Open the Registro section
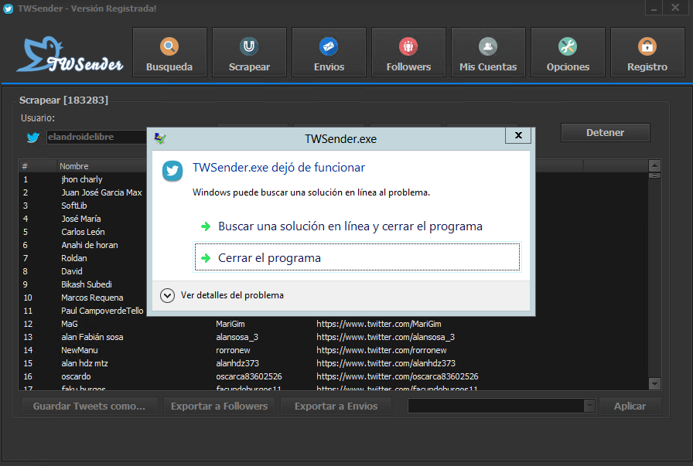The width and height of the screenshot is (693, 466). [x=647, y=53]
